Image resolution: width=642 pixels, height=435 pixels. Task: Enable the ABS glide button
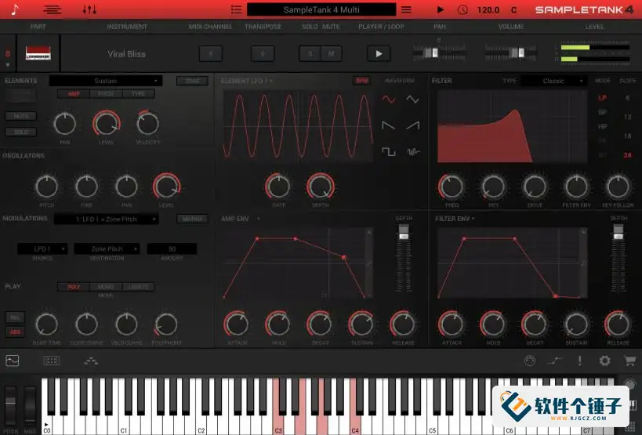15,332
